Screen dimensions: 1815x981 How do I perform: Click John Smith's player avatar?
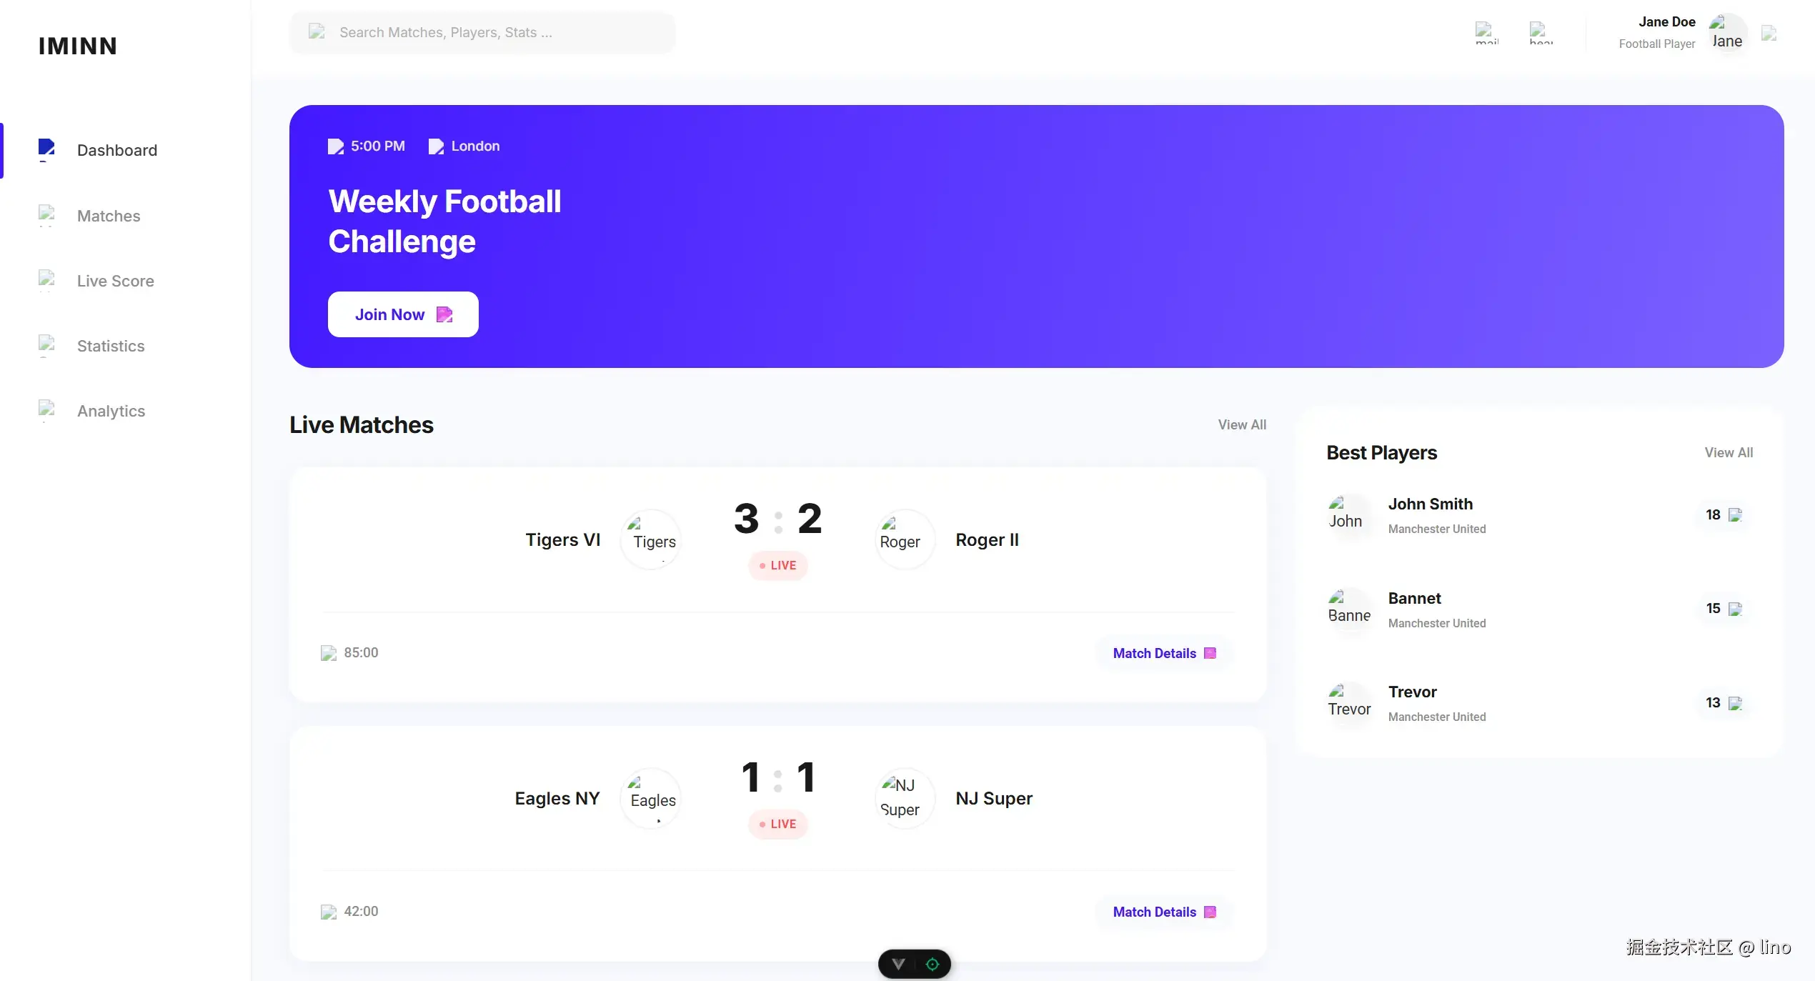coord(1348,514)
